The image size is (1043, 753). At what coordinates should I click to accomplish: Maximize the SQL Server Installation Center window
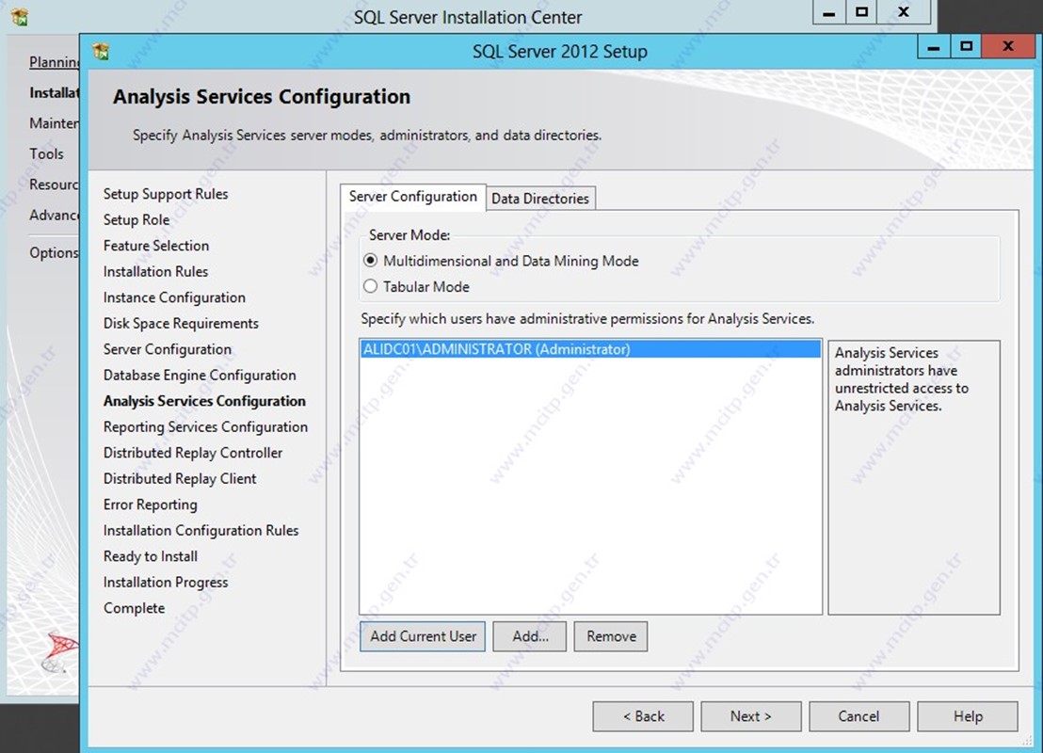tap(861, 12)
